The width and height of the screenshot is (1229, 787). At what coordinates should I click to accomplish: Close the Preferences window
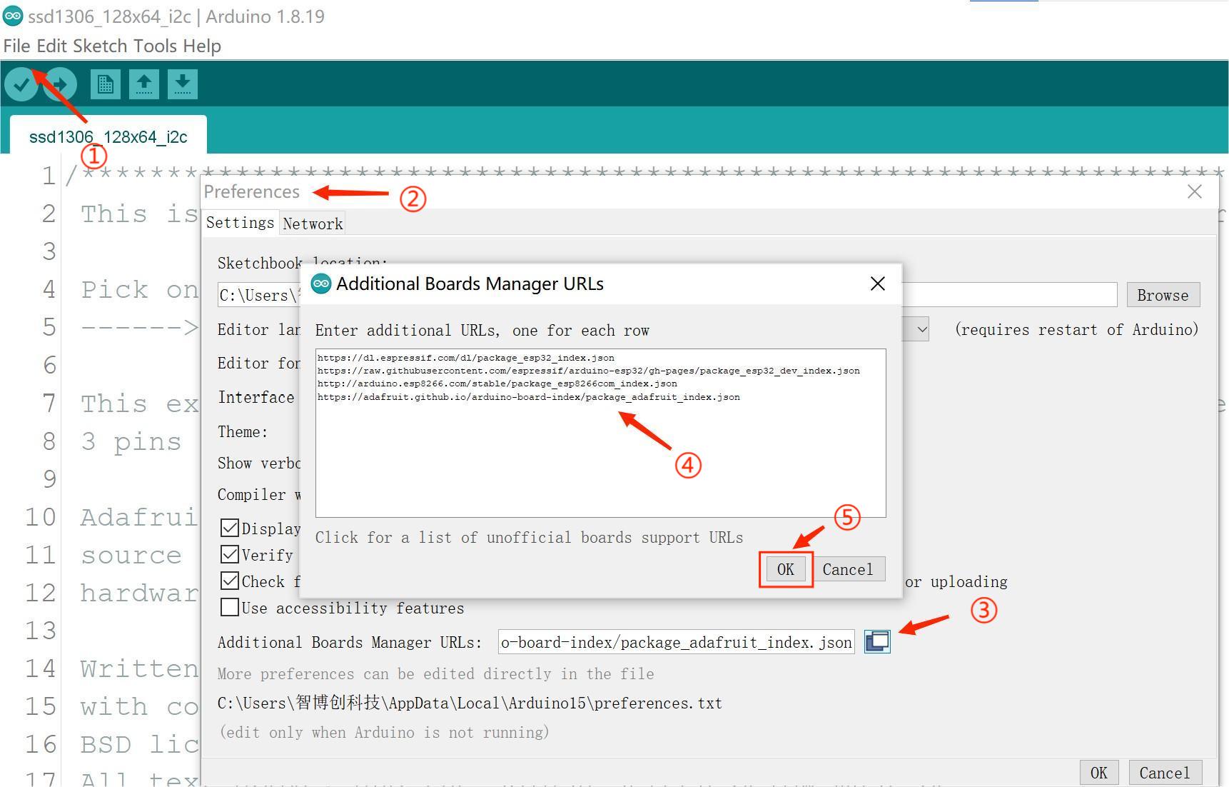(x=1195, y=191)
